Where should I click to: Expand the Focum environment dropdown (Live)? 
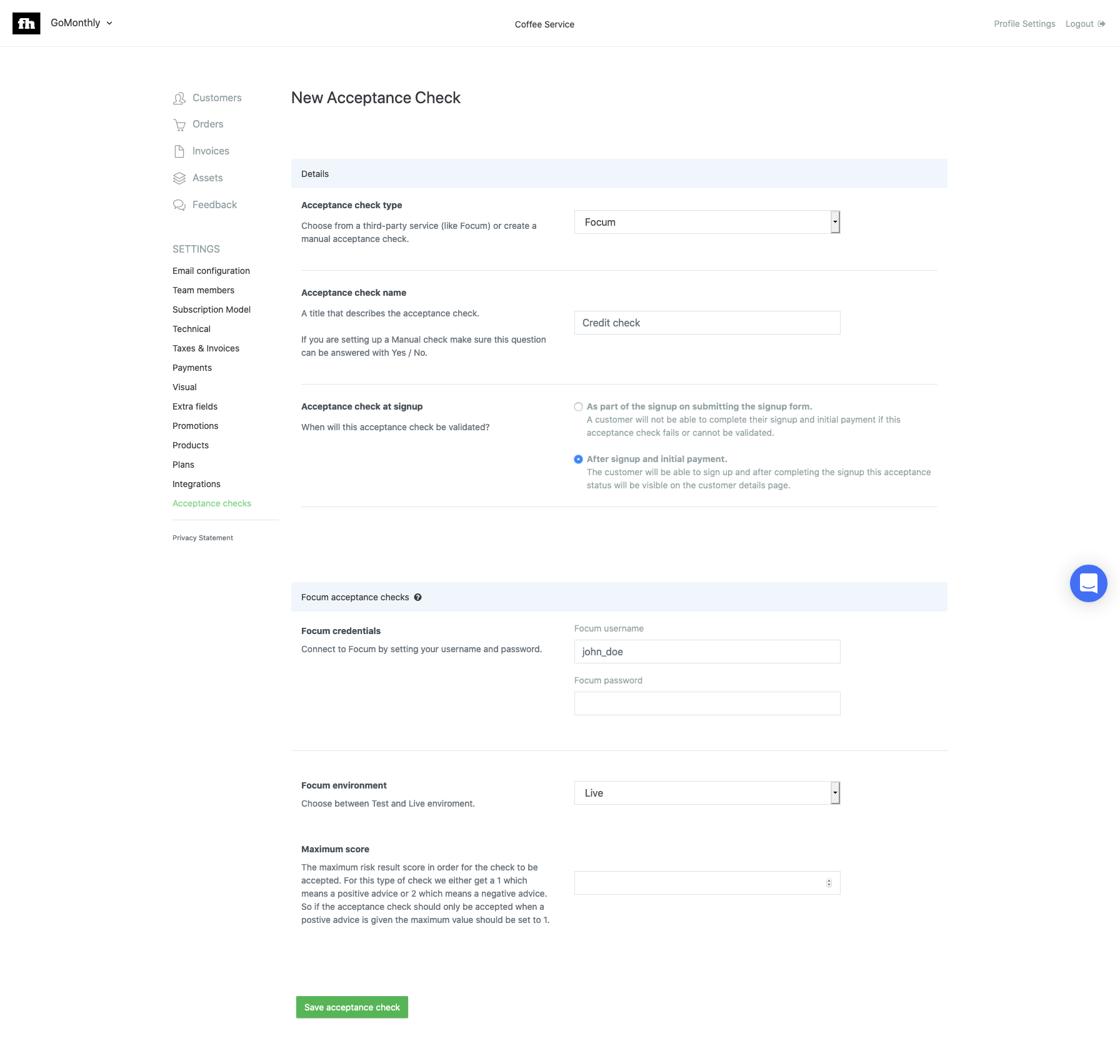(707, 793)
